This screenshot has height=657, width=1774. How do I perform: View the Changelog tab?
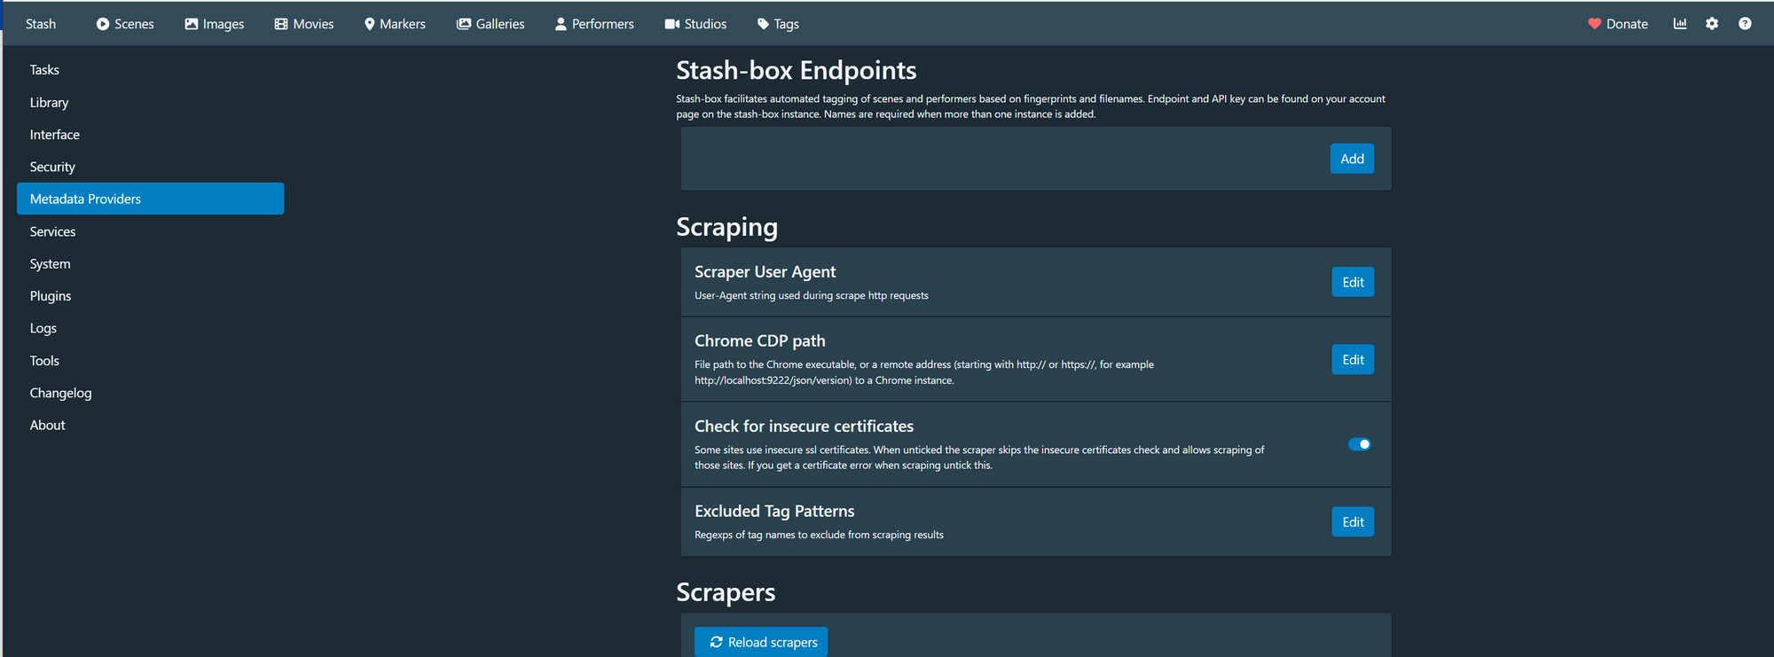[x=151, y=393]
